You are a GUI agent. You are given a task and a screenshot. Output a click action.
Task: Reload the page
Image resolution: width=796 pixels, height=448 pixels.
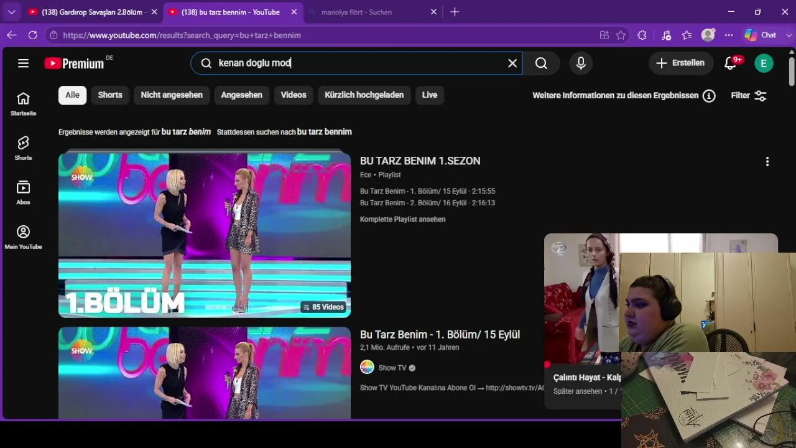pos(33,35)
